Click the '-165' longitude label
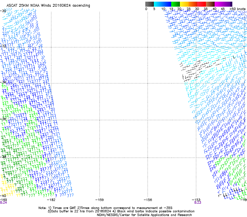This screenshot has height=217, width=247. click(x=3, y=200)
